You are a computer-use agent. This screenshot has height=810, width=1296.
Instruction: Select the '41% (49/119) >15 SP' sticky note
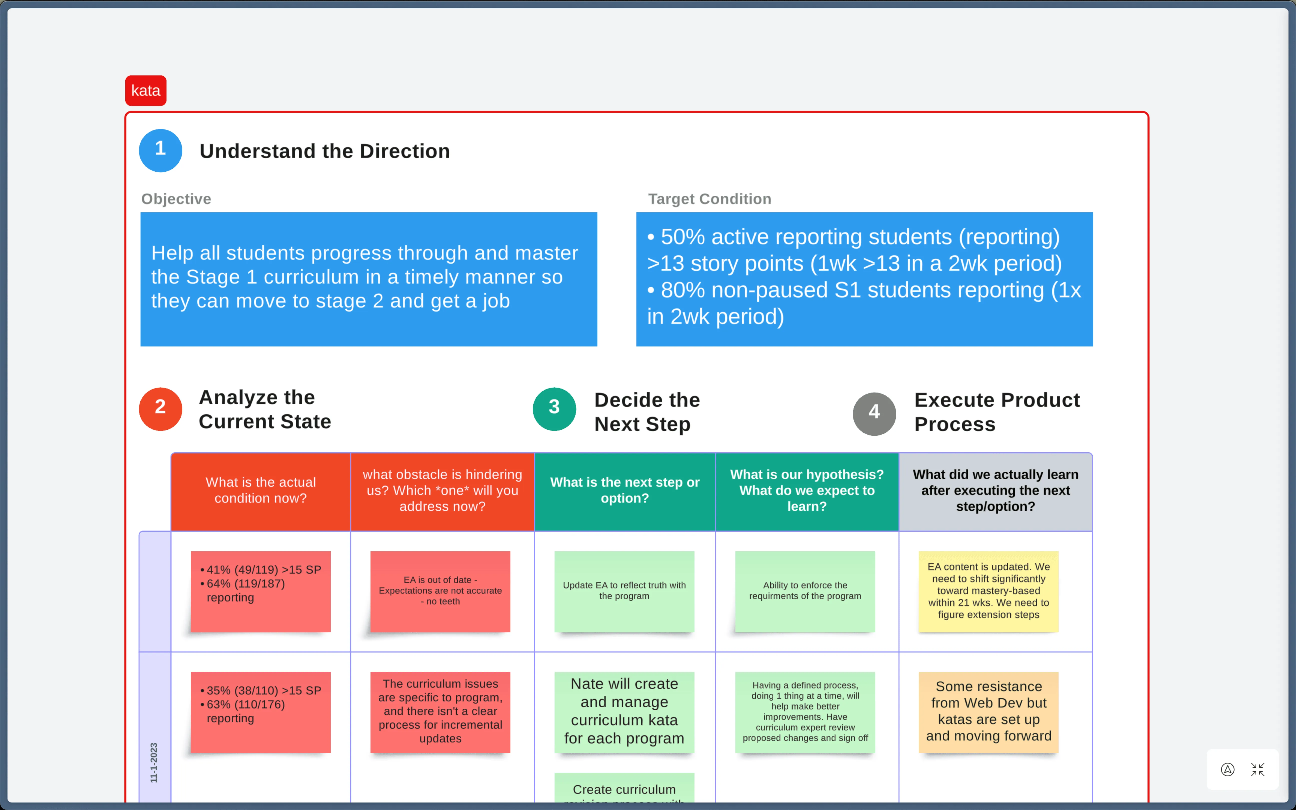click(x=261, y=591)
